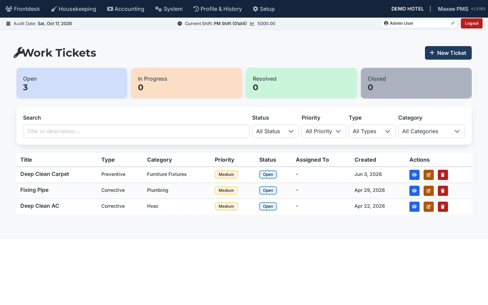Open the Setup menu
This screenshot has height=305, width=488.
264,9
